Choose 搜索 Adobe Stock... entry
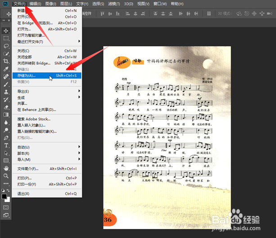Screen dimensions: 276x238 [x=47, y=119]
